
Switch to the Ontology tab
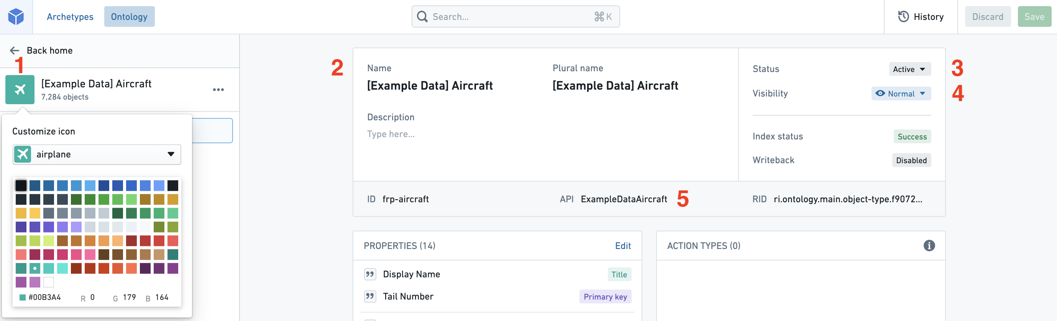coord(129,17)
